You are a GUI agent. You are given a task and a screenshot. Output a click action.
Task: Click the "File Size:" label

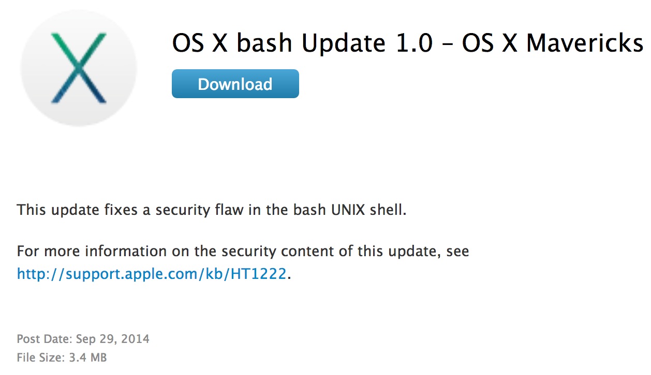[40, 357]
